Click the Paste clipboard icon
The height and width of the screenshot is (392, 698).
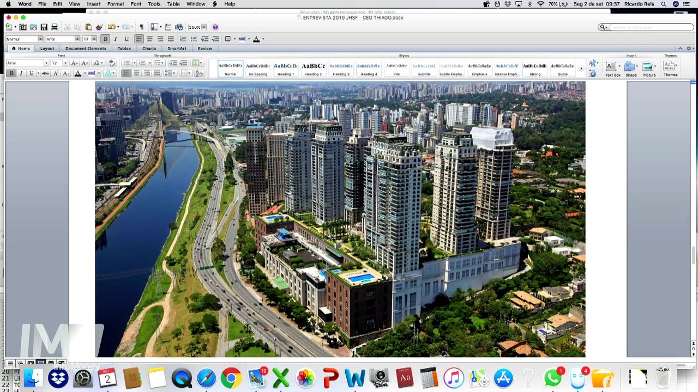click(x=88, y=27)
